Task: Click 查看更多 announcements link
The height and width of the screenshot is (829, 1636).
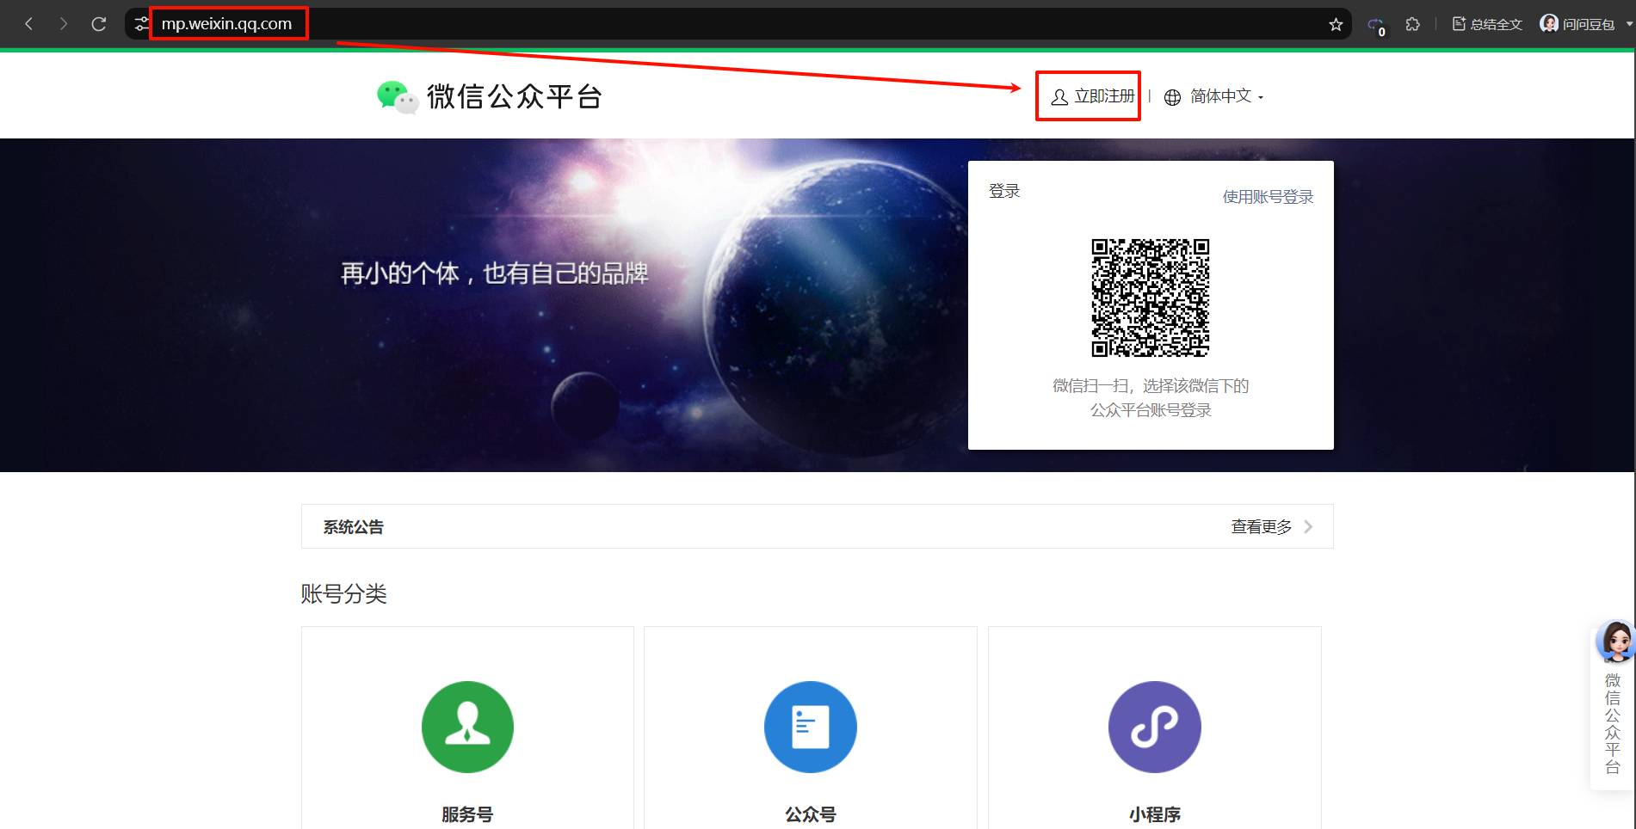Action: point(1261,526)
